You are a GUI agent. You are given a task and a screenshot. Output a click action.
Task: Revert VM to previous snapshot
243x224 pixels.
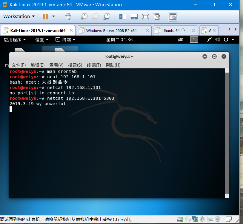[x=96, y=16]
